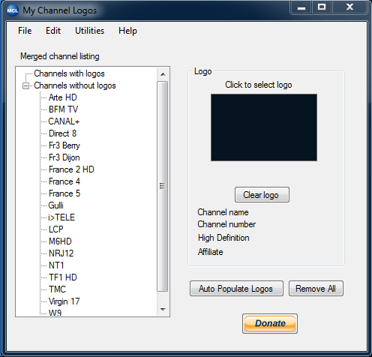Select the Channels with logos tree node
Image resolution: width=372 pixels, height=357 pixels.
69,73
